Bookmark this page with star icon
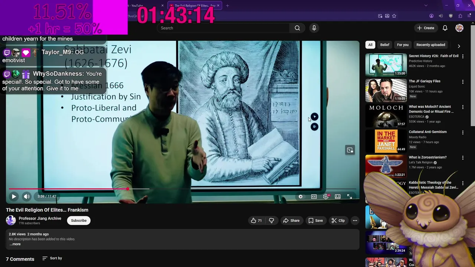The width and height of the screenshot is (475, 267). (x=394, y=16)
